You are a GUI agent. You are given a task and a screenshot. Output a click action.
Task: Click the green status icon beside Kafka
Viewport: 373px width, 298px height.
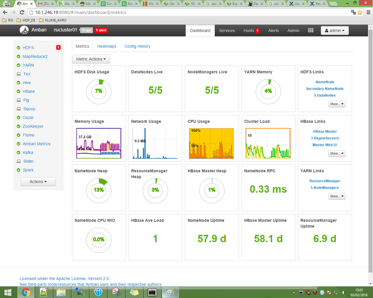pos(19,153)
